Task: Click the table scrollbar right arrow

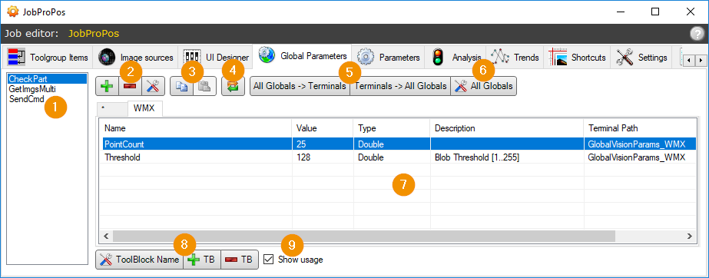Action: coord(690,236)
